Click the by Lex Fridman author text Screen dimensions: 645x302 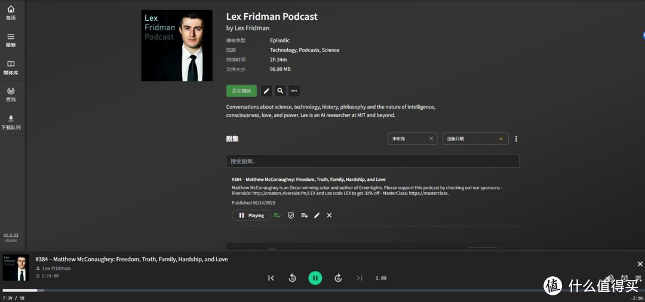248,28
